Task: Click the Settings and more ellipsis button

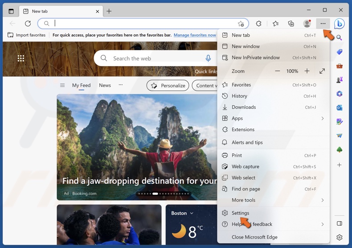Action: pos(323,24)
